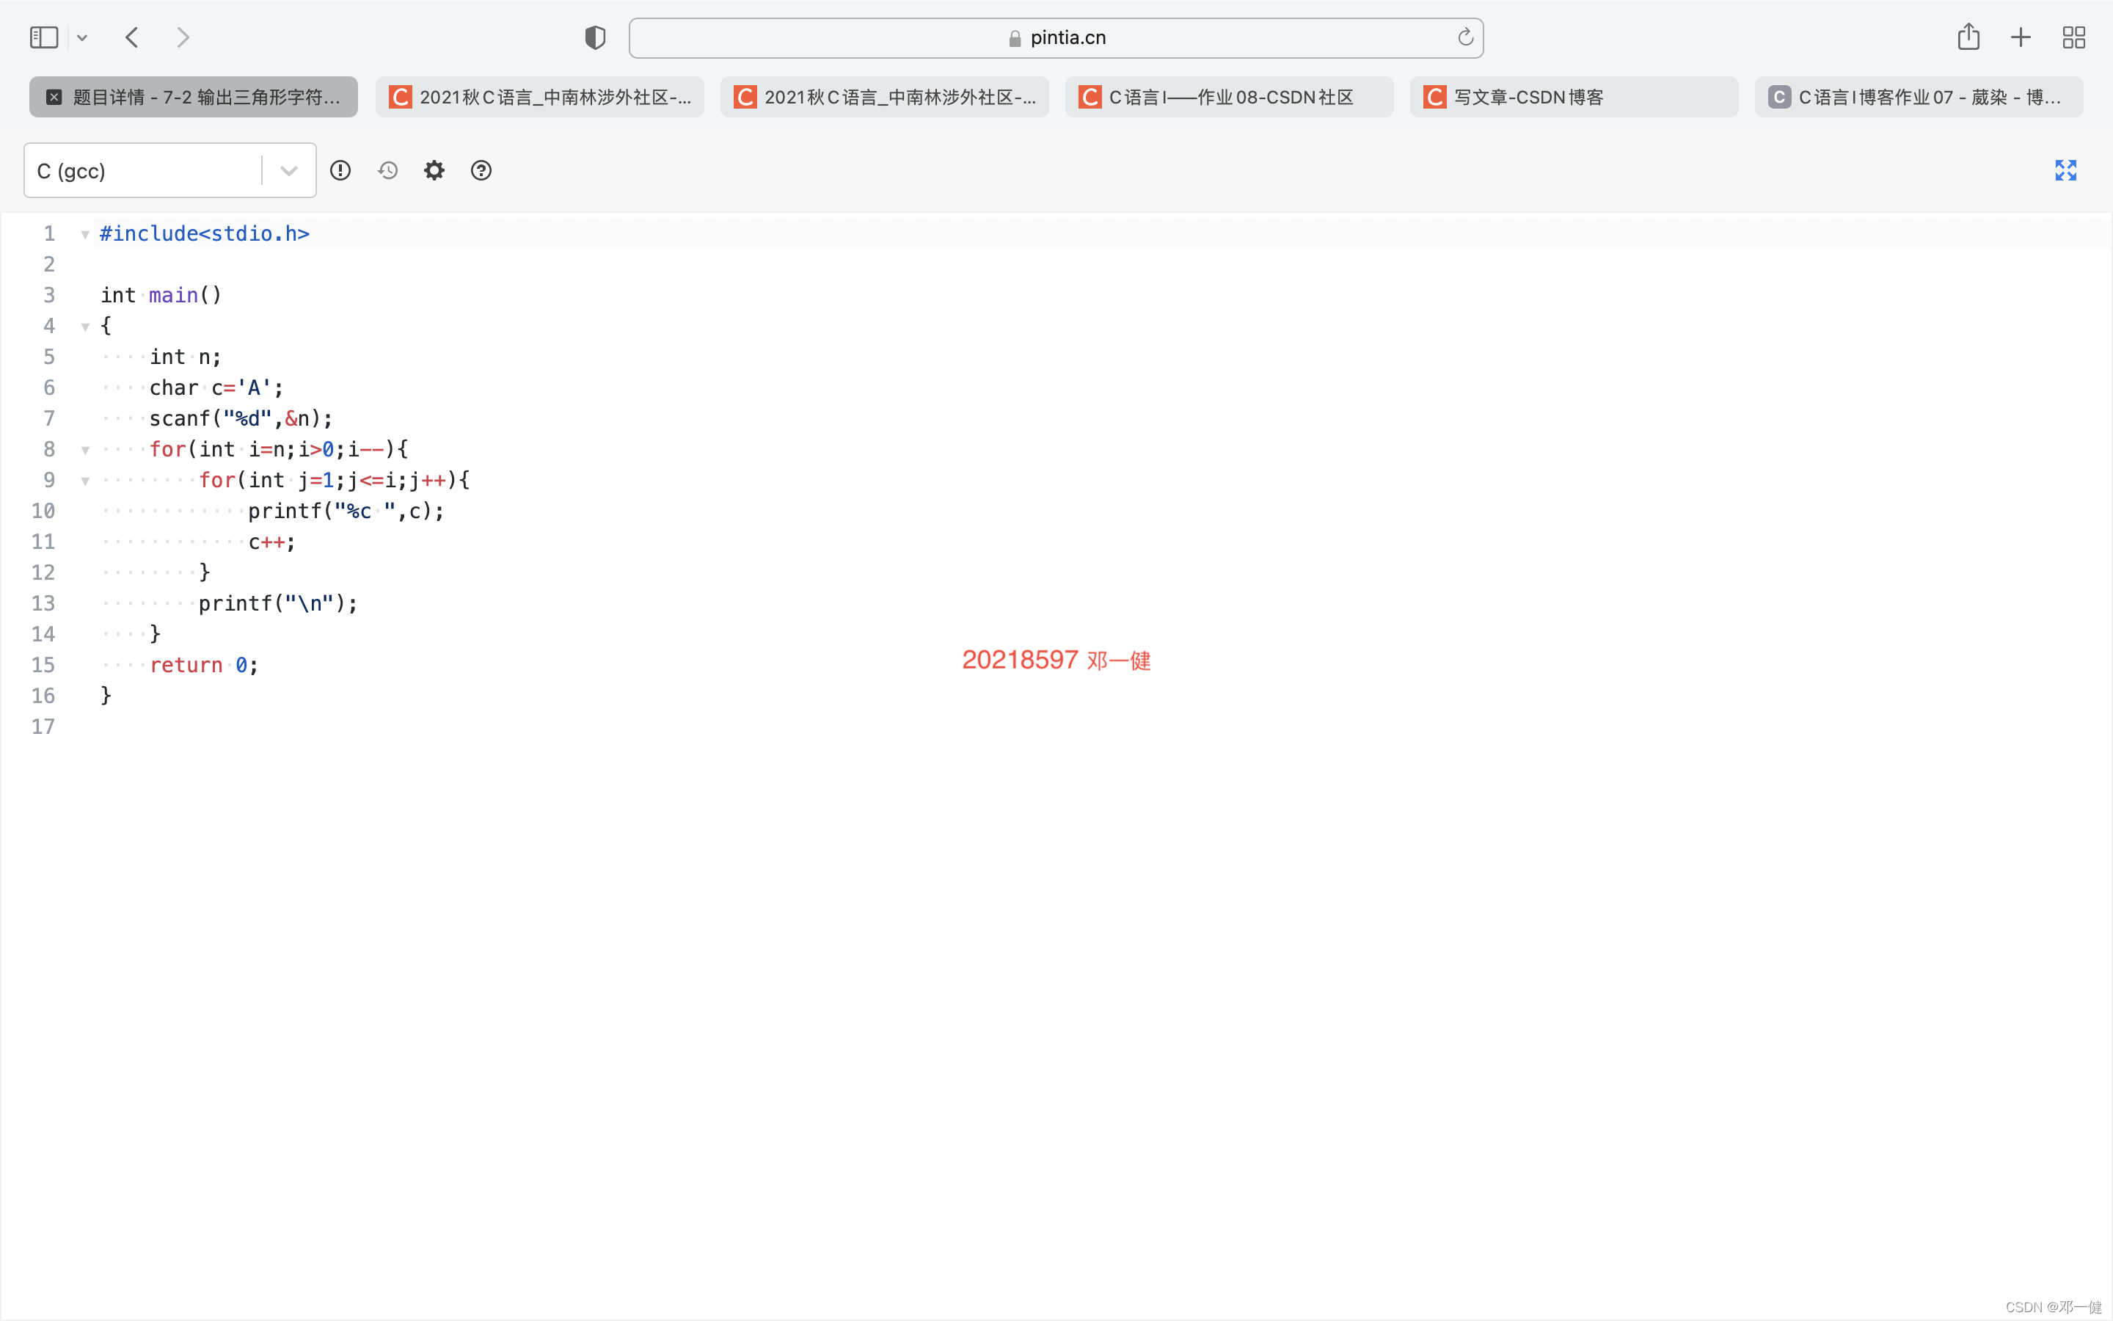Click the scanf("%d",&n); line

click(x=241, y=418)
